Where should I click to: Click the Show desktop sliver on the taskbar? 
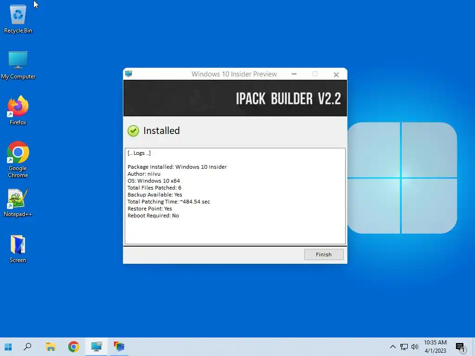[x=474, y=347]
